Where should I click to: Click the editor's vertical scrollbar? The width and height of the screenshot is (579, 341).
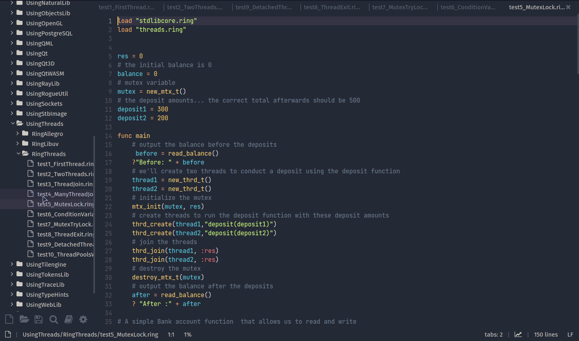point(577,44)
